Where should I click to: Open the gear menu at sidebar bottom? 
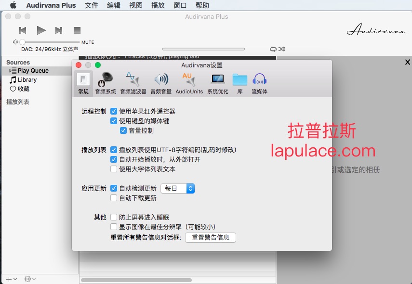(x=30, y=279)
